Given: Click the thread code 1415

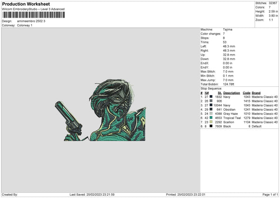Looking at the screenshot, I should 247,101.
